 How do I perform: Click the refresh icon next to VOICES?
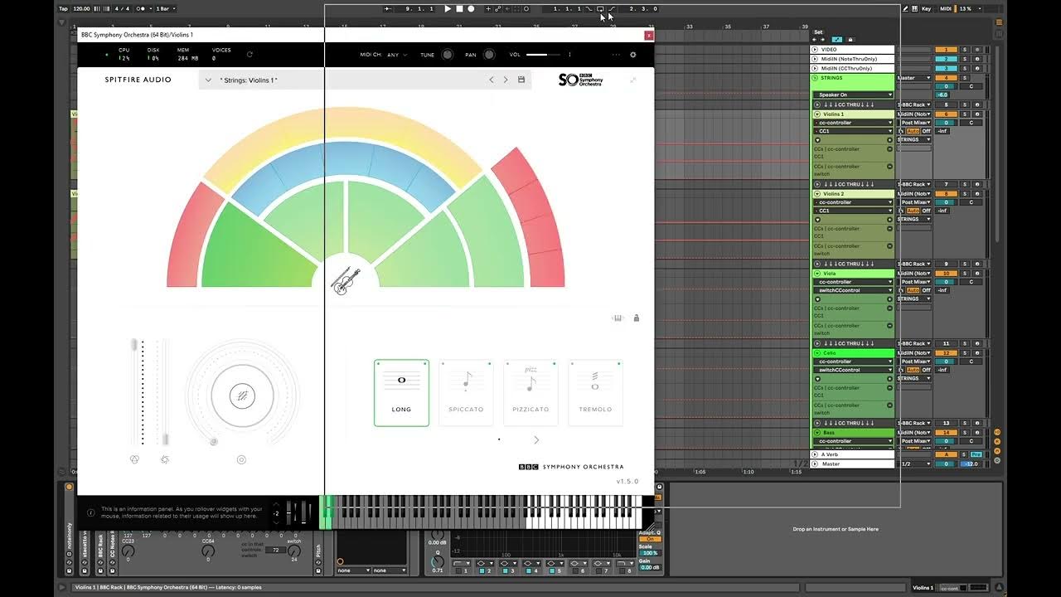pyautogui.click(x=250, y=54)
